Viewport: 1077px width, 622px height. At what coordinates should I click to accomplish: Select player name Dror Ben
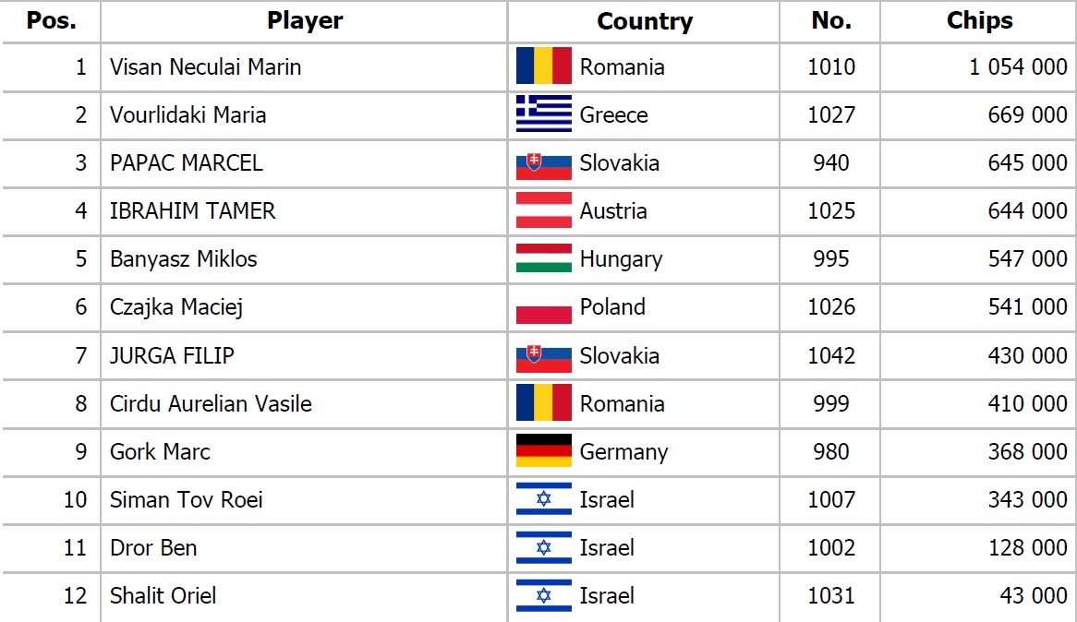153,548
